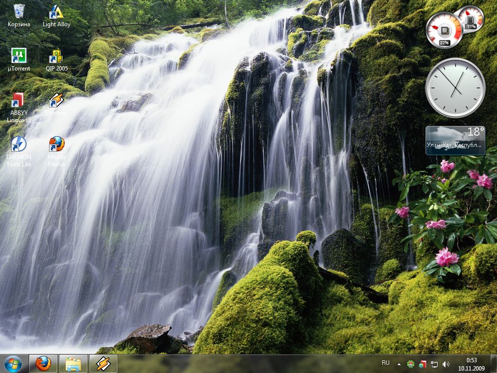Show hidden tray icons arrow

[399, 364]
